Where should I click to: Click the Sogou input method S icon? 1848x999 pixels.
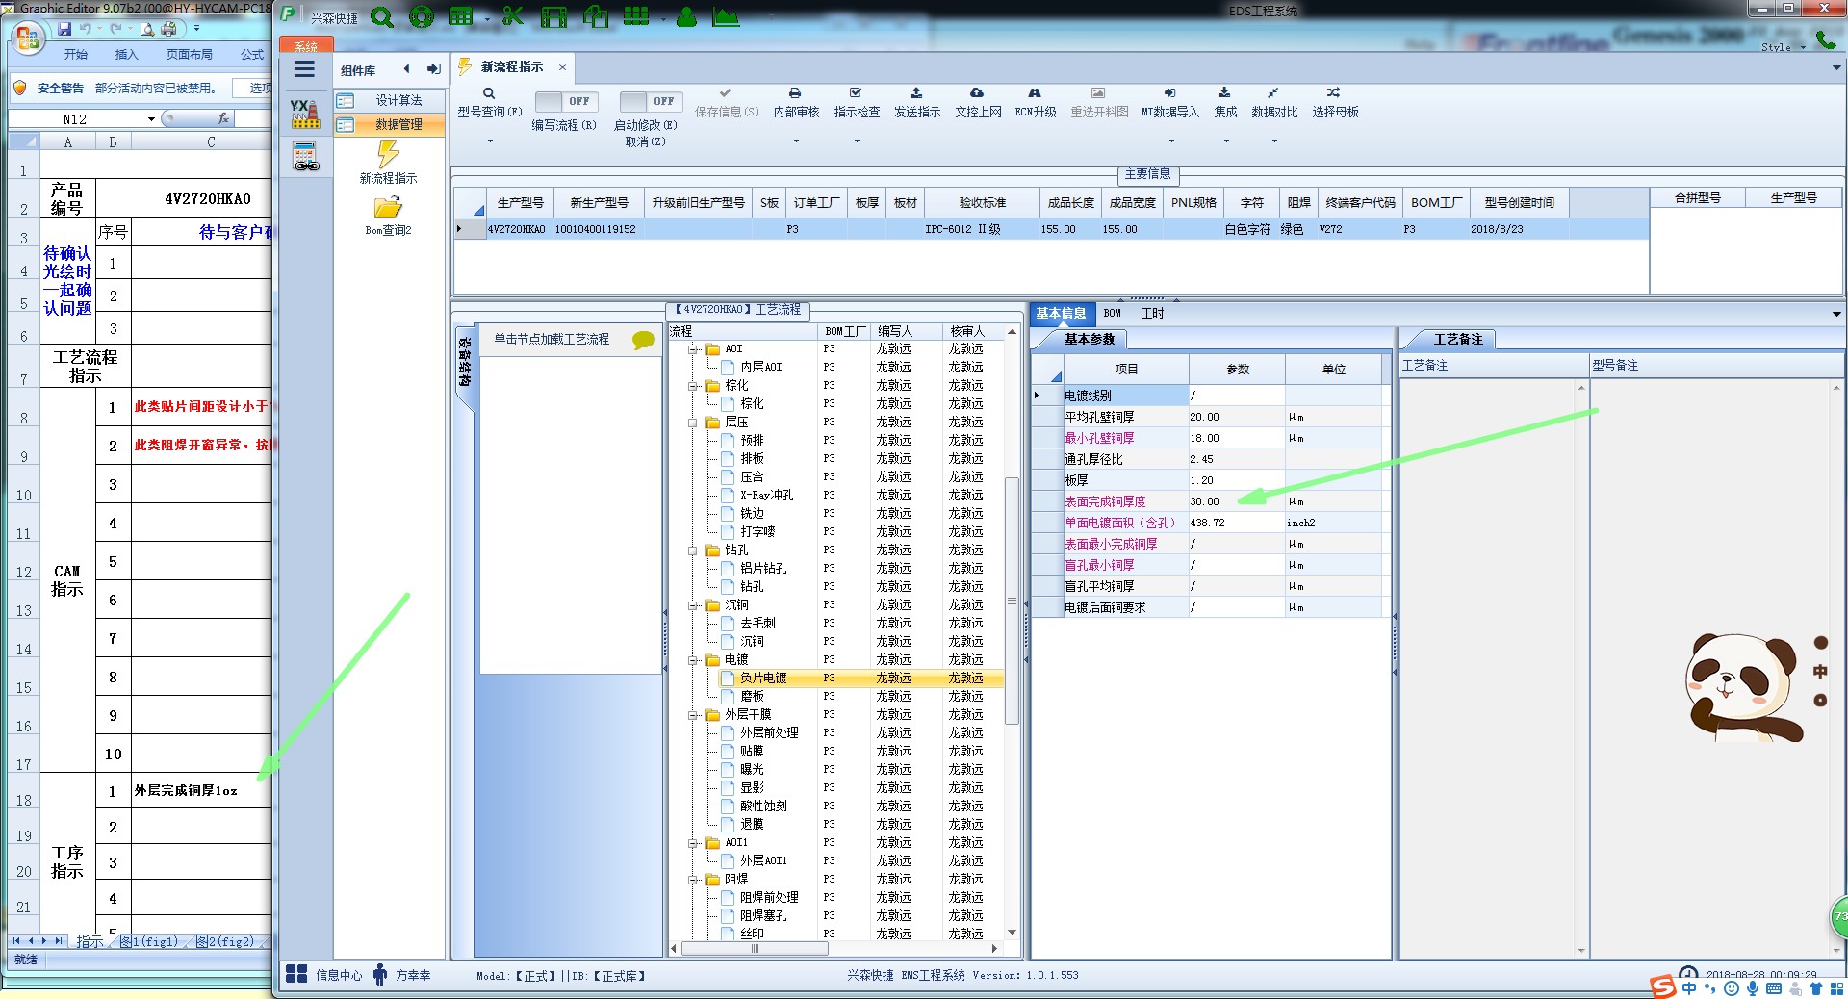pos(1663,987)
